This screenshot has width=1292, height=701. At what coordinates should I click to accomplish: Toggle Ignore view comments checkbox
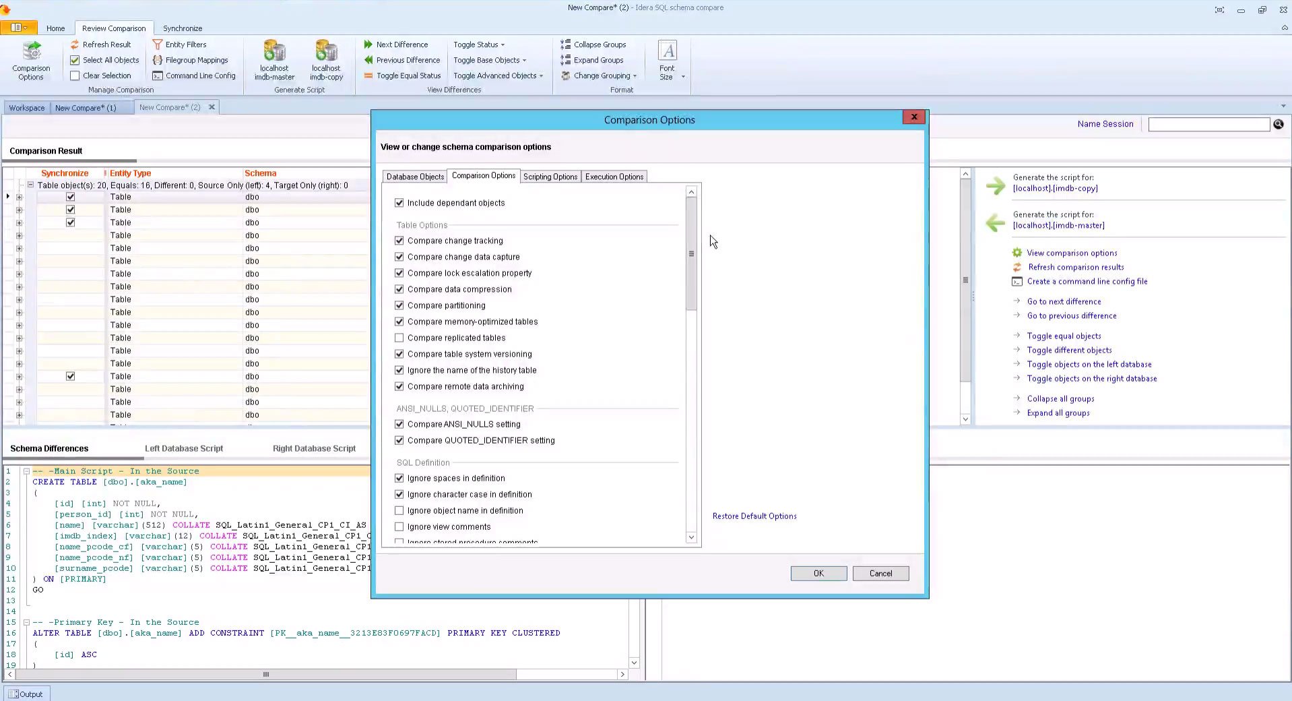click(x=399, y=526)
